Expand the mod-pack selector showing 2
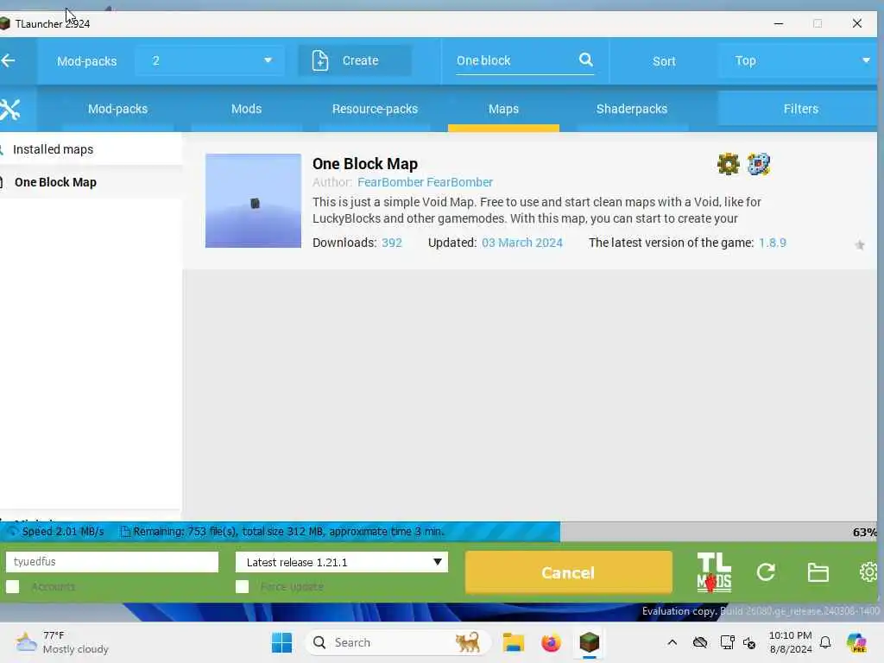 [209, 60]
